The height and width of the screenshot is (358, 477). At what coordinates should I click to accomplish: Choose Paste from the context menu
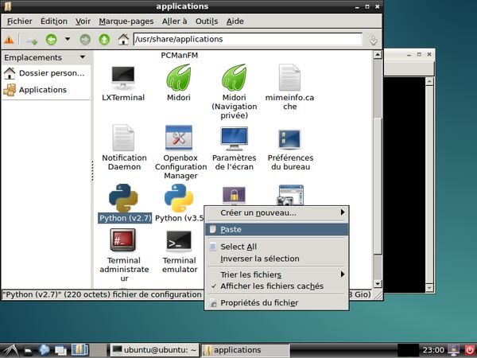276,230
